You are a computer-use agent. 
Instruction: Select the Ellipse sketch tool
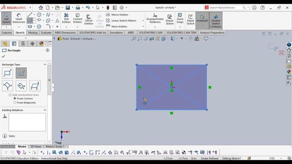point(48,20)
